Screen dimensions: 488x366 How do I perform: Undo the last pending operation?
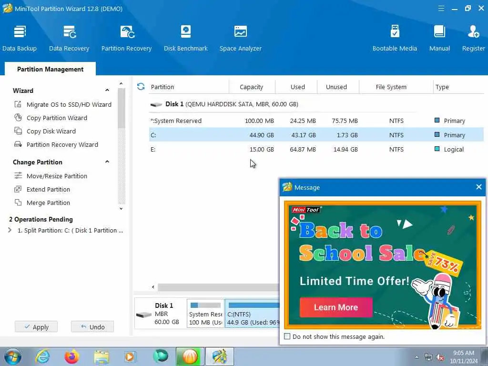click(92, 327)
